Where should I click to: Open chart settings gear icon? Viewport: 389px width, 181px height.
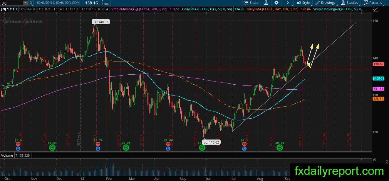click(276, 3)
